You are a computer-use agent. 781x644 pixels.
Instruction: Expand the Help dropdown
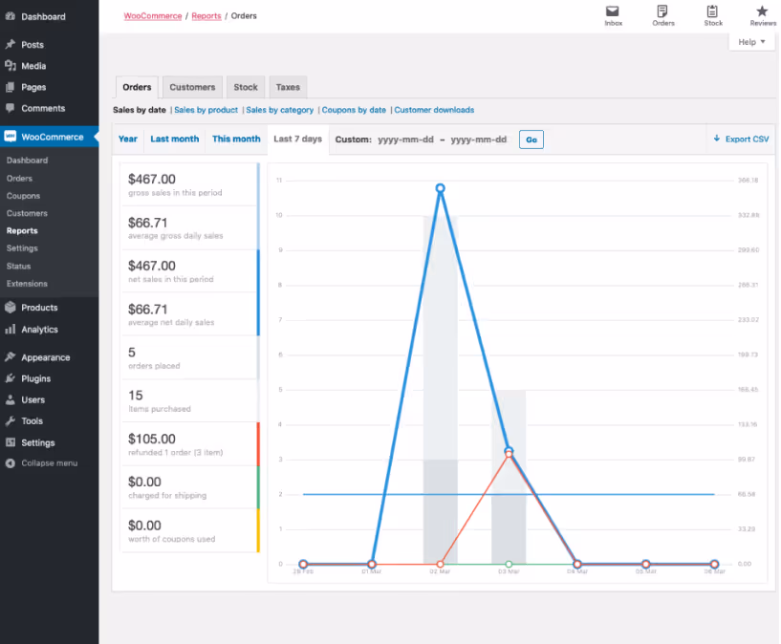click(x=751, y=41)
